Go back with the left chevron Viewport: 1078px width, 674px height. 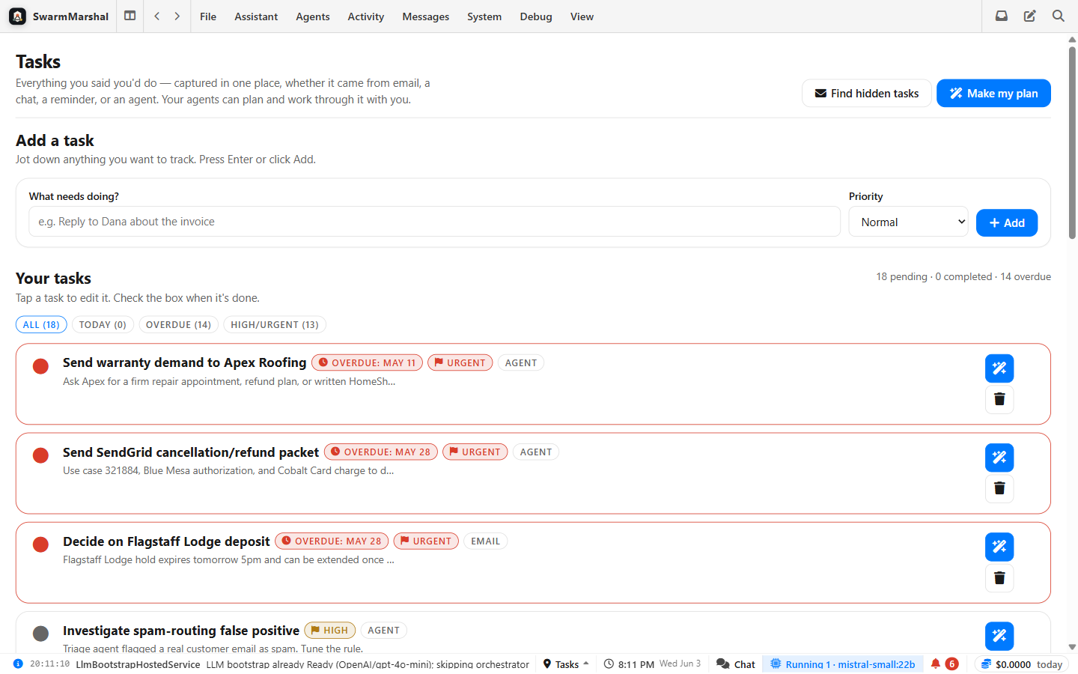point(157,16)
